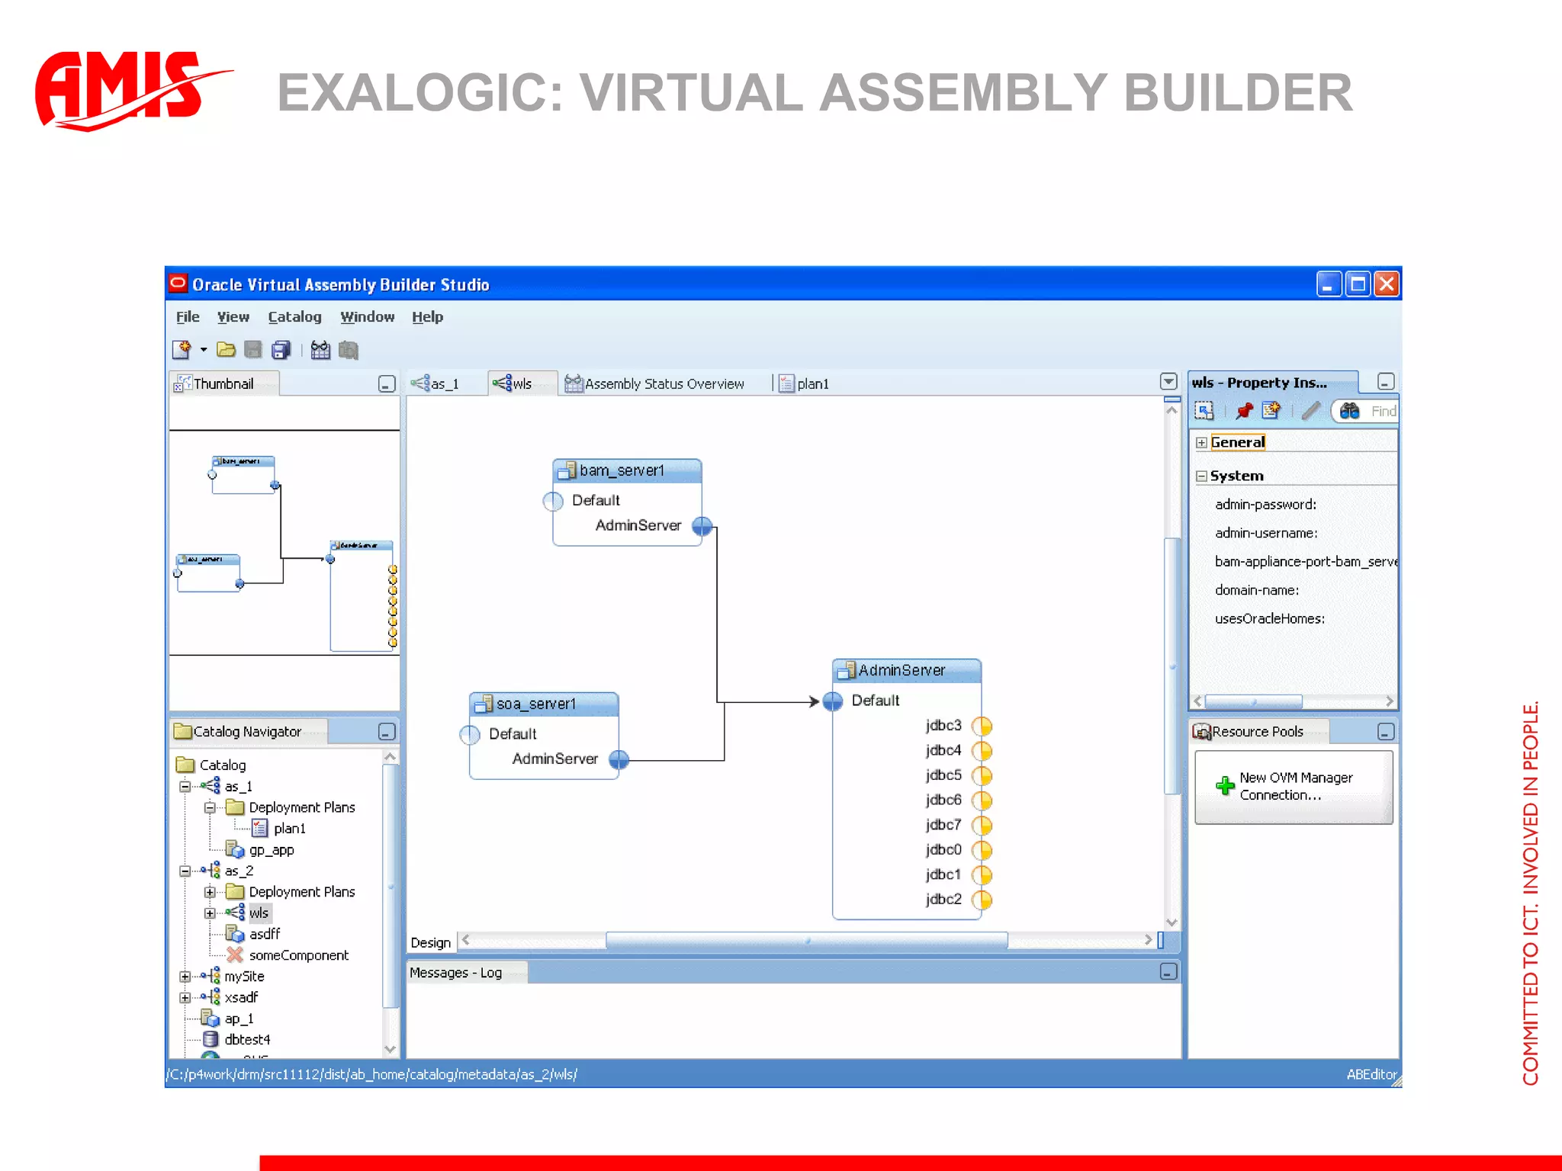
Task: Click the design canvas horizontal scrollbar
Action: coord(806,941)
